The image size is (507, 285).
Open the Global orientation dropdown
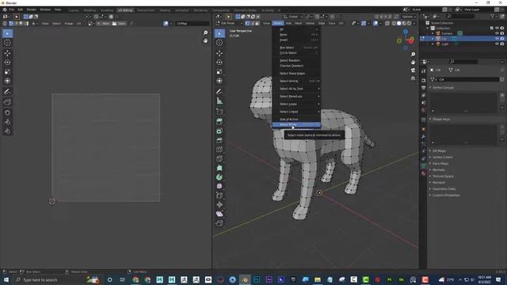pyautogui.click(x=294, y=17)
